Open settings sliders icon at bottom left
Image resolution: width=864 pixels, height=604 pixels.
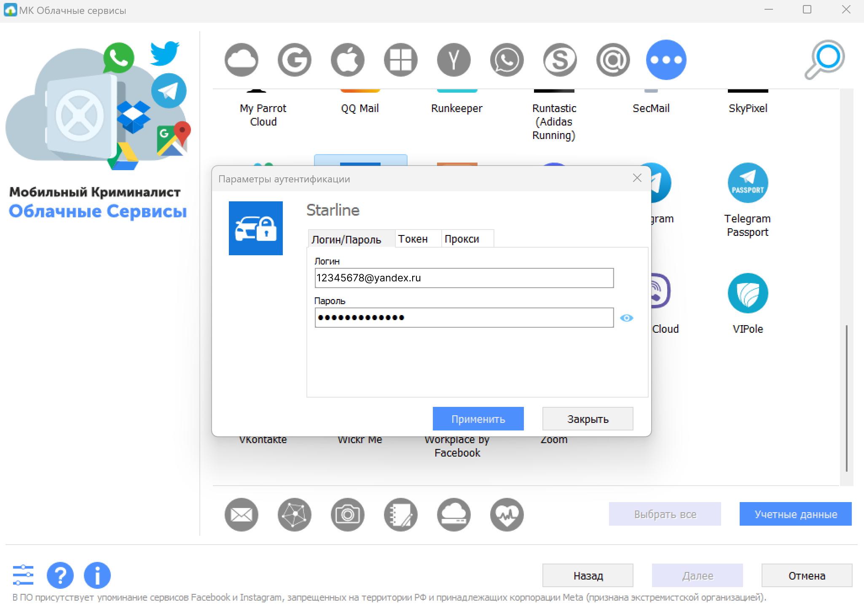coord(23,575)
